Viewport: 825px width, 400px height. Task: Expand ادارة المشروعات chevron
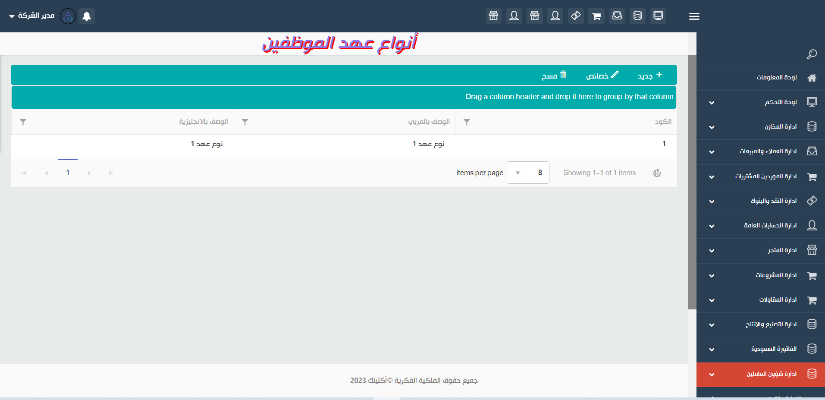pyautogui.click(x=712, y=276)
